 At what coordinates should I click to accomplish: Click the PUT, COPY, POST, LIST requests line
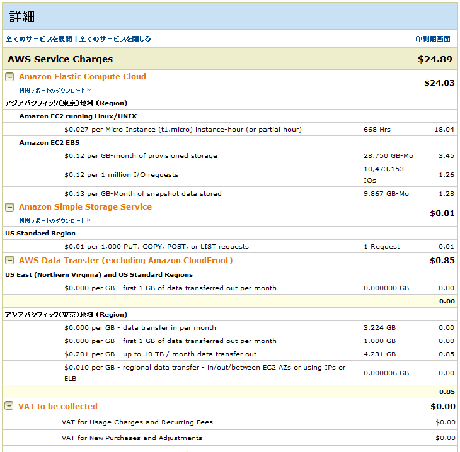click(x=156, y=247)
